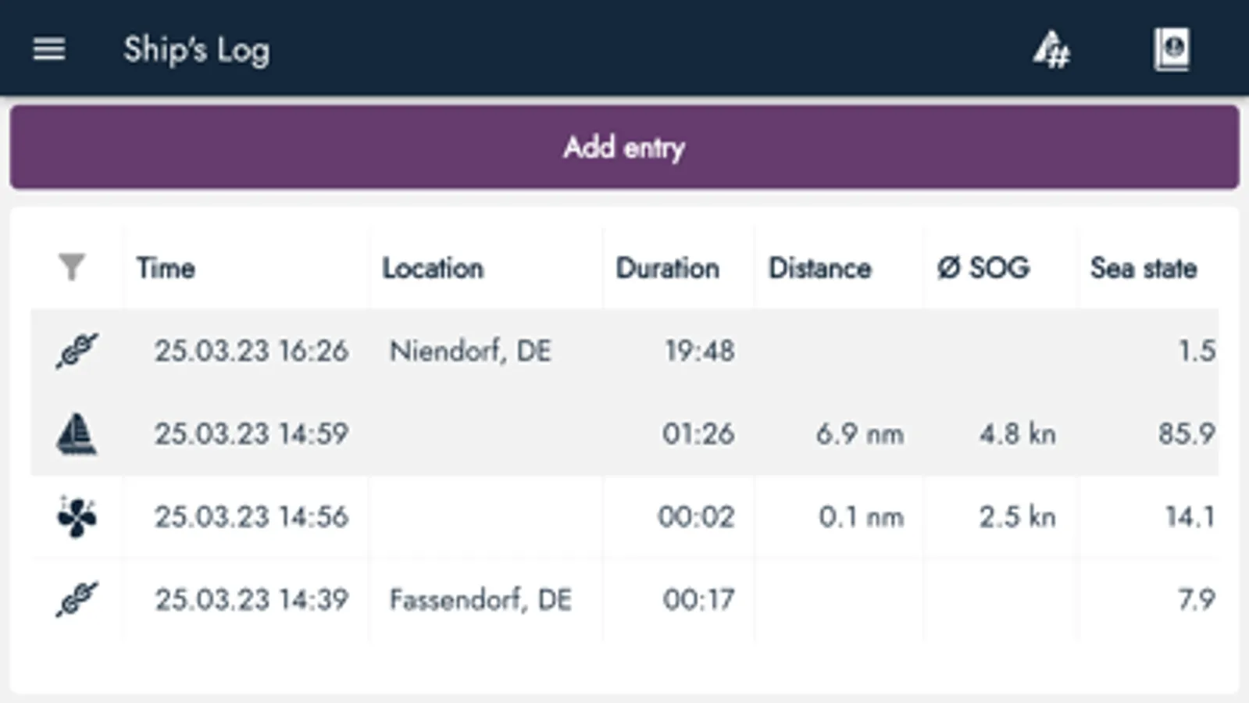Click the Duration column header
The image size is (1249, 703).
(667, 268)
